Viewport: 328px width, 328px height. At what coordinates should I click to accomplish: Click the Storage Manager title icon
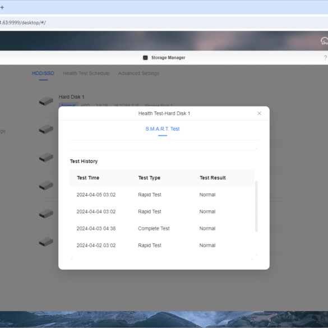tap(145, 58)
